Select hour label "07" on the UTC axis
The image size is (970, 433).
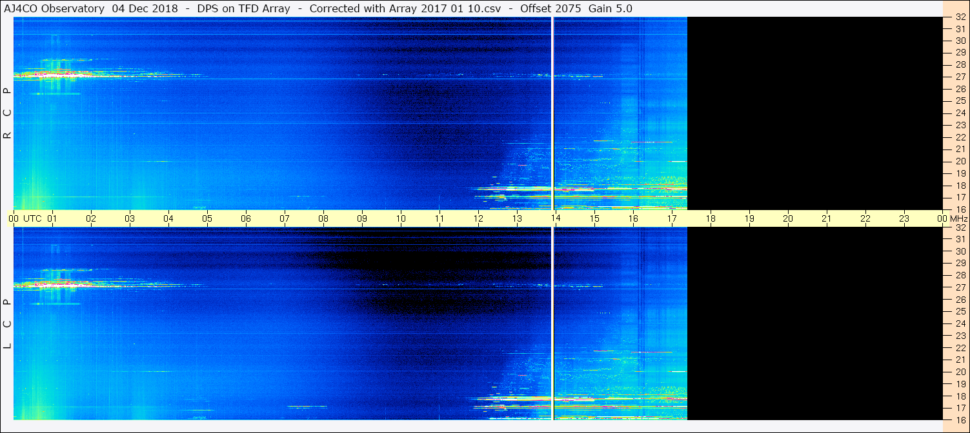(285, 218)
